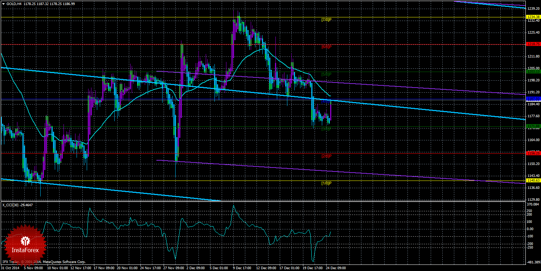Click the InstaForex logo badge
Viewport: 541px width, 271px height.
[x=25, y=244]
